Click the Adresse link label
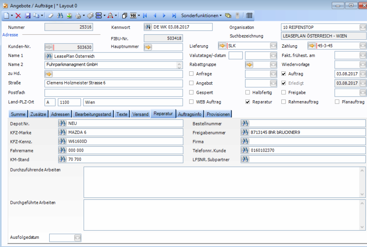Image resolution: width=367 pixels, height=247 pixels. tap(10, 35)
